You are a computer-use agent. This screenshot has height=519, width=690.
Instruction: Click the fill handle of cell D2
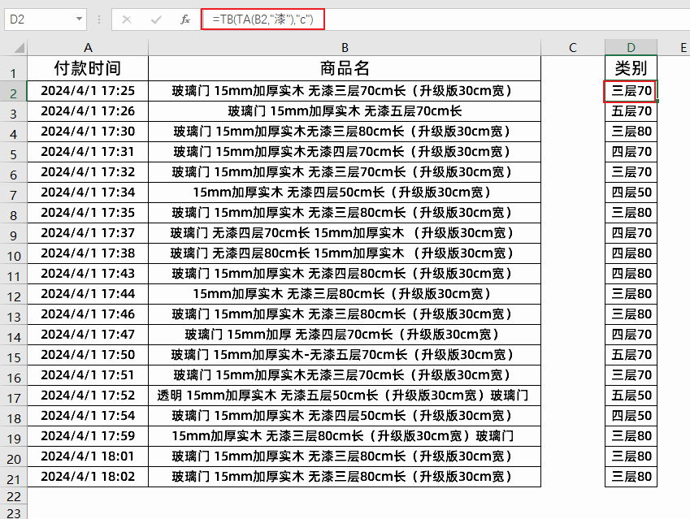[657, 102]
